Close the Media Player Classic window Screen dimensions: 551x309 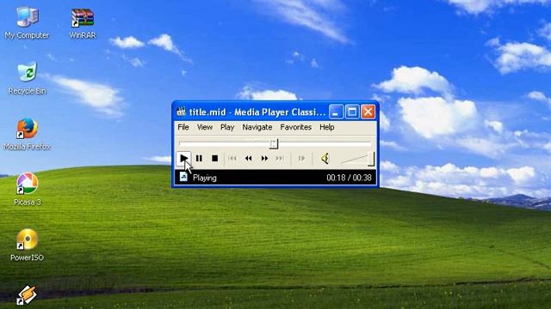pos(368,112)
